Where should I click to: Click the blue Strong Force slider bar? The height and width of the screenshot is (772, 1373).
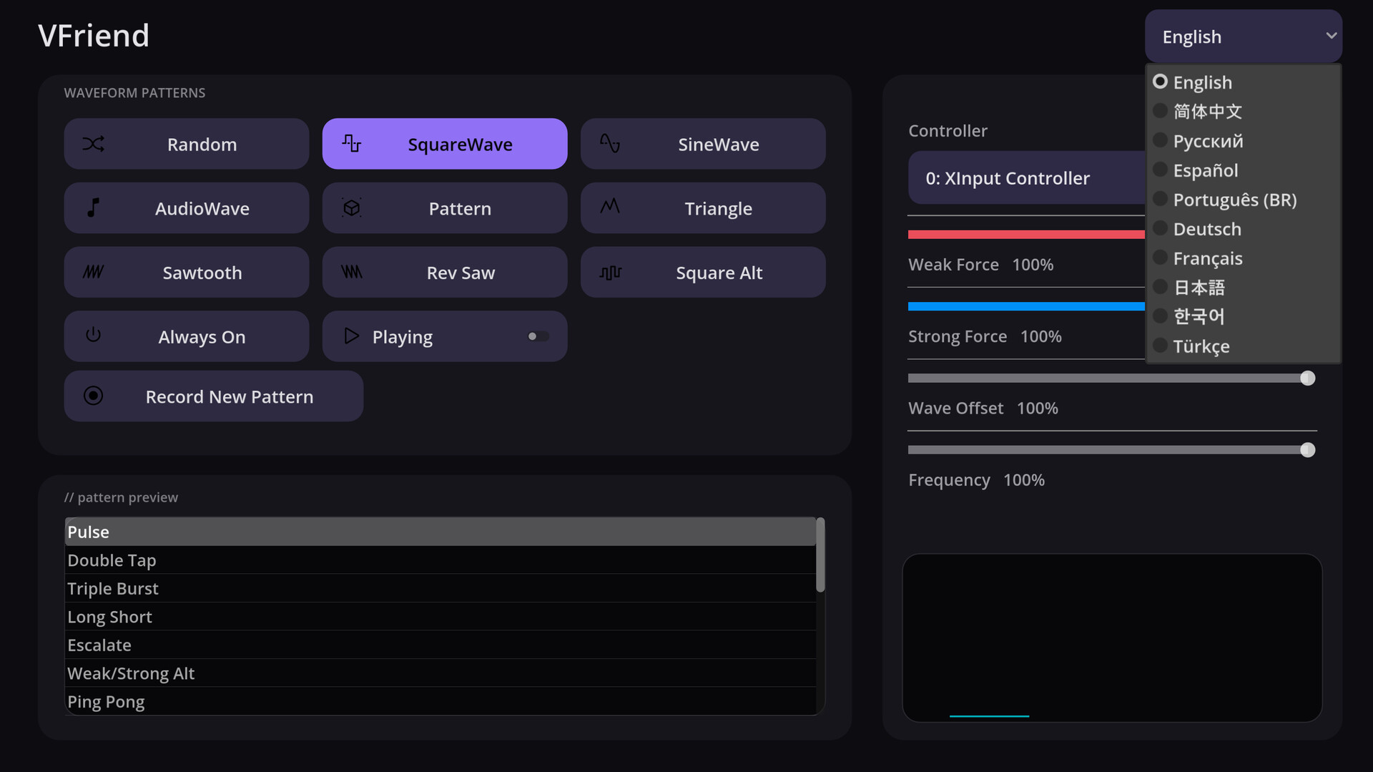[x=1026, y=306]
